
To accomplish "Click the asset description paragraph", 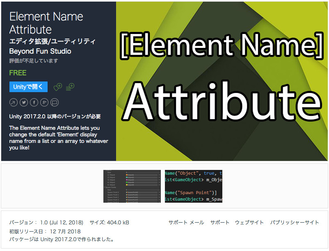I will pyautogui.click(x=59, y=138).
